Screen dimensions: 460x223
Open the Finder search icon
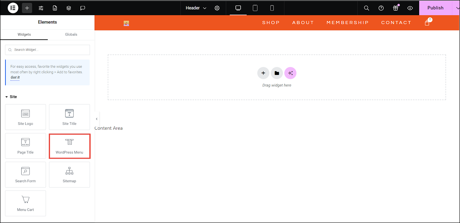point(367,8)
